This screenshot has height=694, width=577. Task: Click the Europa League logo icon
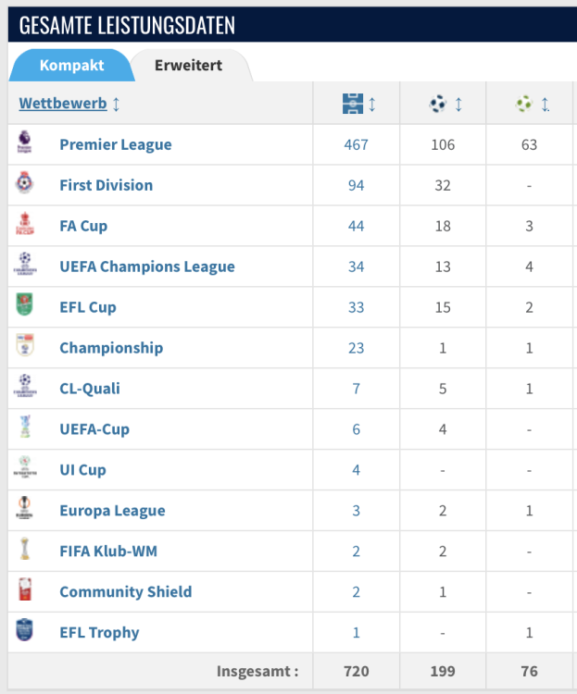24,510
